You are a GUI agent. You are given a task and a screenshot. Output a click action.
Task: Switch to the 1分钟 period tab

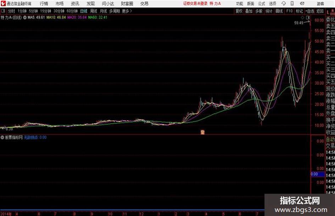point(22,11)
